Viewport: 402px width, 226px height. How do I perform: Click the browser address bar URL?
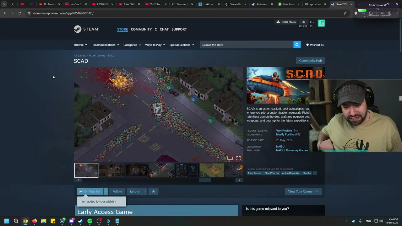pyautogui.click(x=63, y=13)
